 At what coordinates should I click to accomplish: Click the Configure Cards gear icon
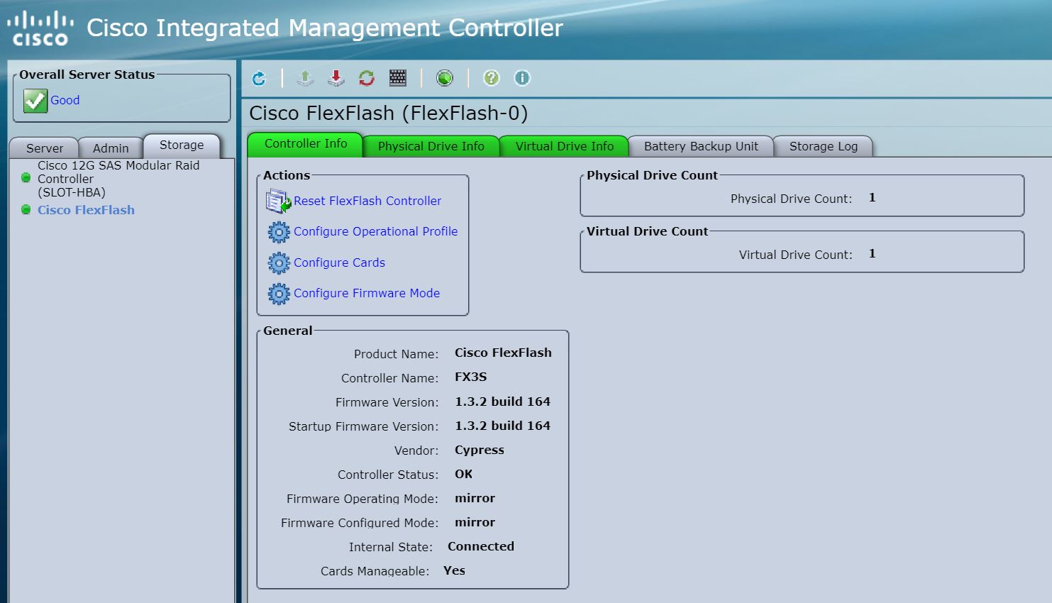click(x=279, y=262)
